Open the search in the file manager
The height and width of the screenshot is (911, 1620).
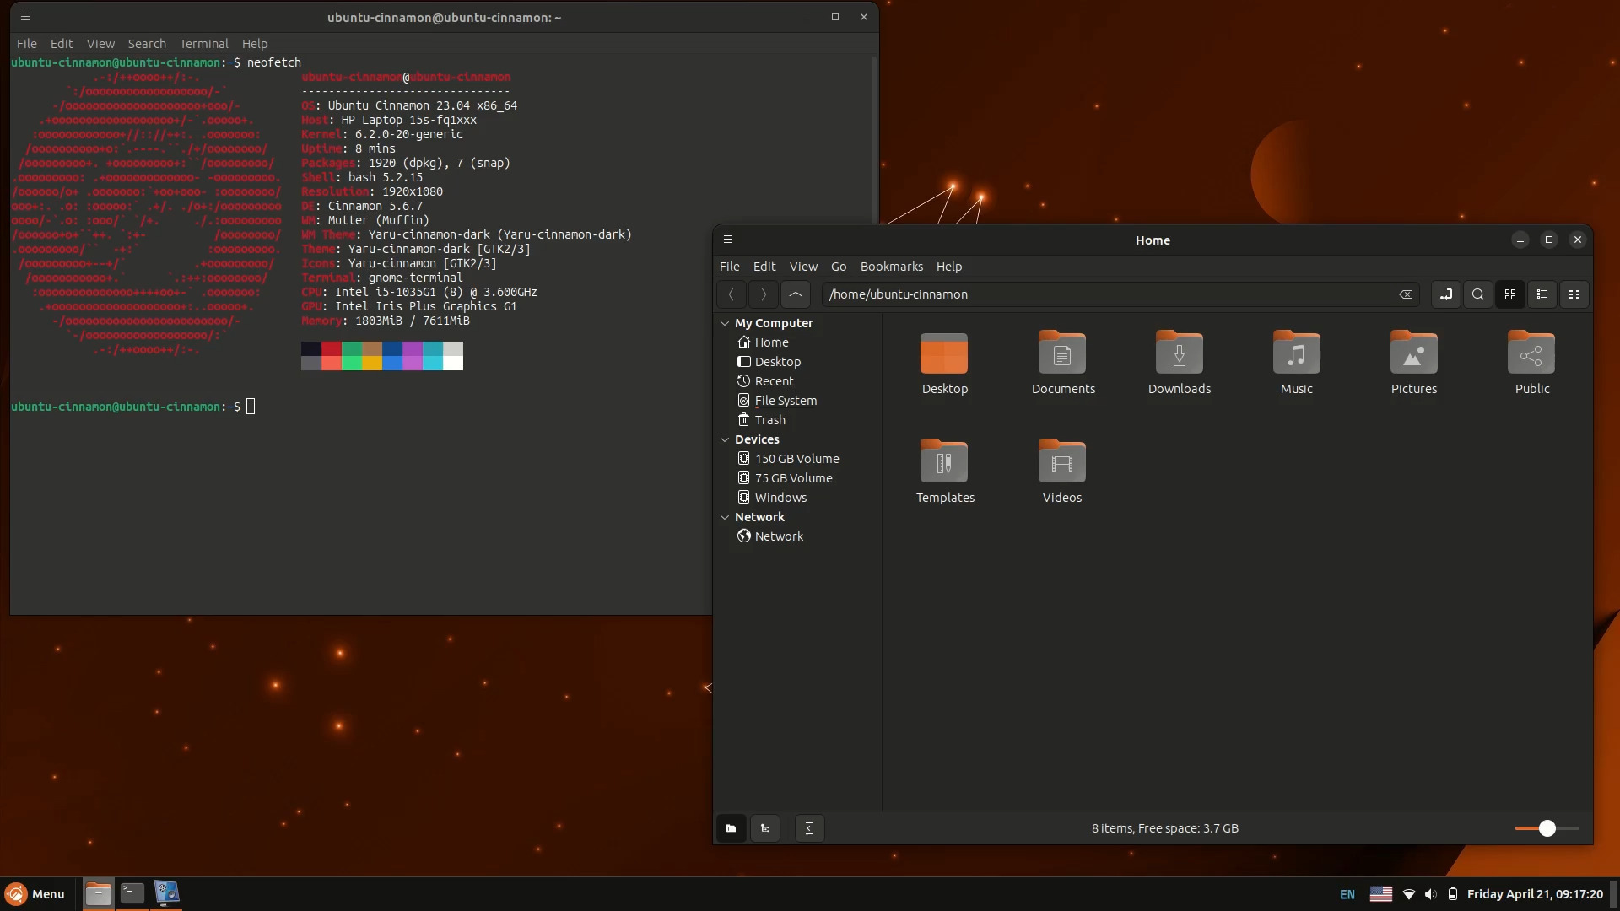pyautogui.click(x=1477, y=294)
